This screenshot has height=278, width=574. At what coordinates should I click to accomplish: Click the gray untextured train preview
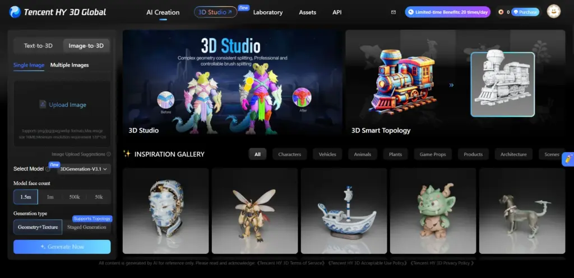(x=503, y=84)
